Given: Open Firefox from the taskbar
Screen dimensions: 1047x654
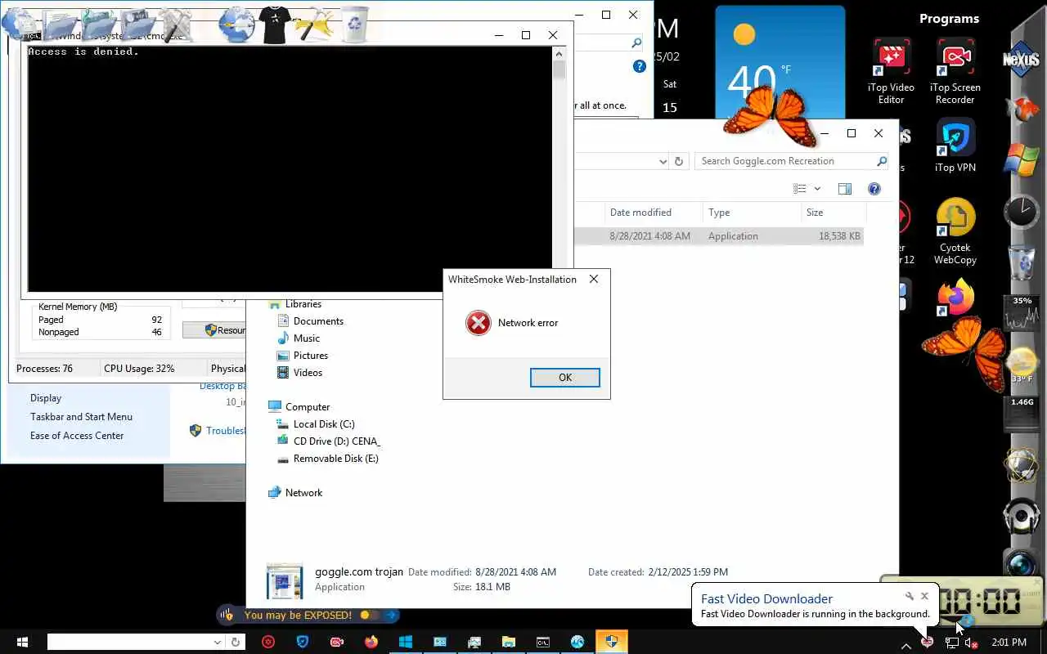Looking at the screenshot, I should click(371, 643).
